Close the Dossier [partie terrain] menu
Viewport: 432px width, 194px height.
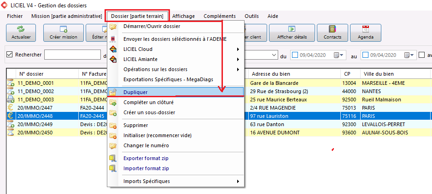[137, 16]
